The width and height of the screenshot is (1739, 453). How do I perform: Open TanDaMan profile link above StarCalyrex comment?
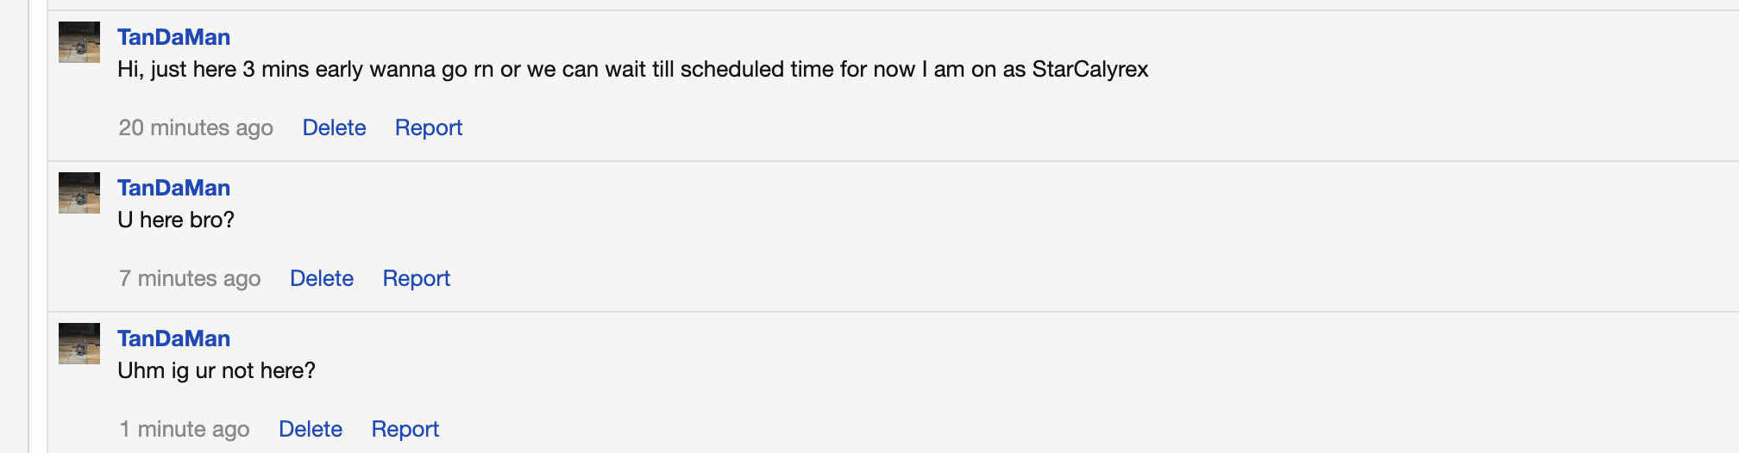[173, 37]
